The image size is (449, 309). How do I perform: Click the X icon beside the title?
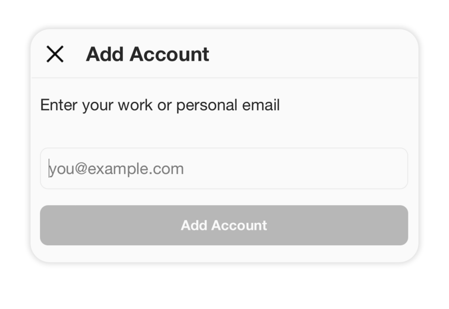(x=55, y=54)
